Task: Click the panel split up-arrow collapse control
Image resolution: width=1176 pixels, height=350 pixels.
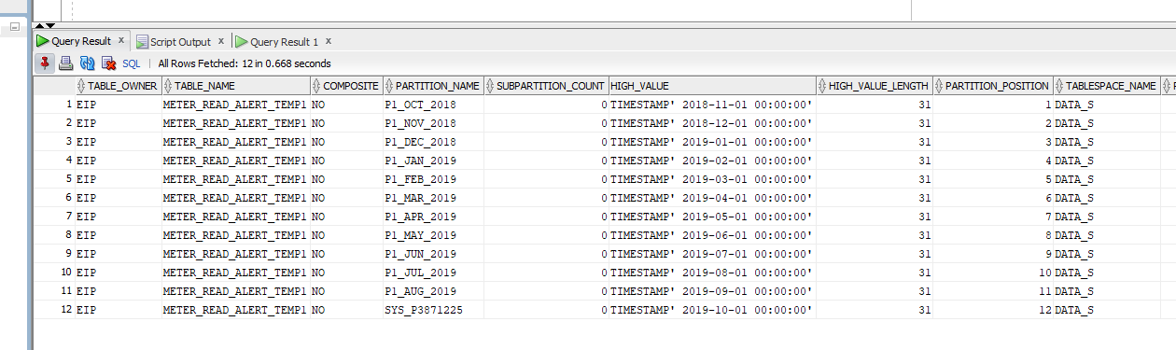Action: (x=39, y=25)
